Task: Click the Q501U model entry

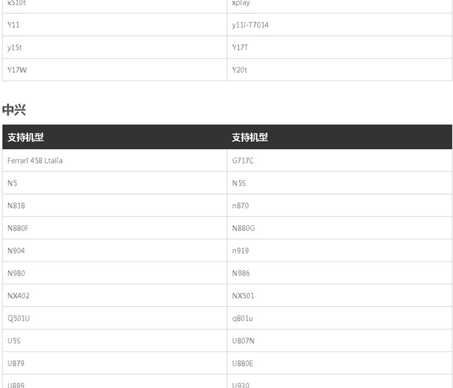Action: coord(18,318)
